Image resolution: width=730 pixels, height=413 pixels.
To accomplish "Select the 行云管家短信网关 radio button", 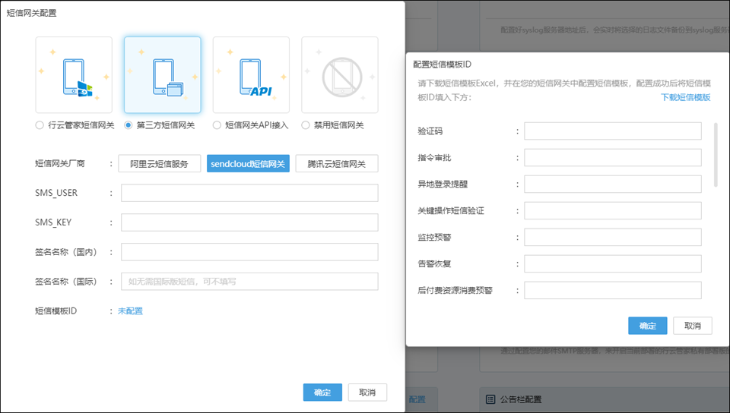I will pos(40,125).
